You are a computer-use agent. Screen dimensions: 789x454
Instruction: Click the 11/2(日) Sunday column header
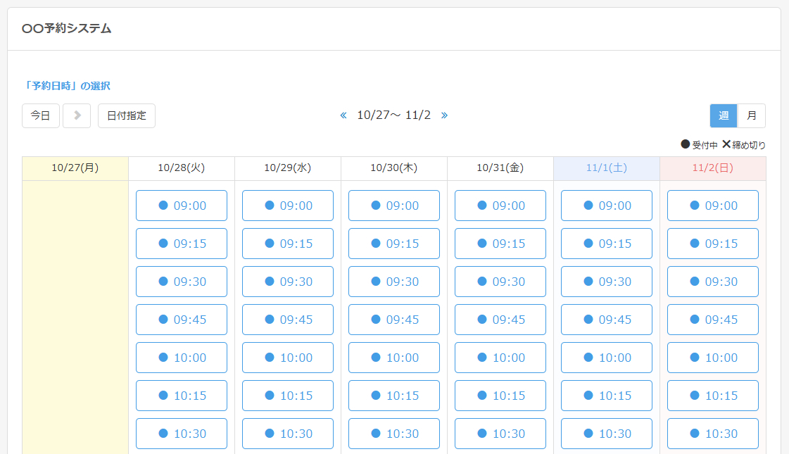coord(713,168)
